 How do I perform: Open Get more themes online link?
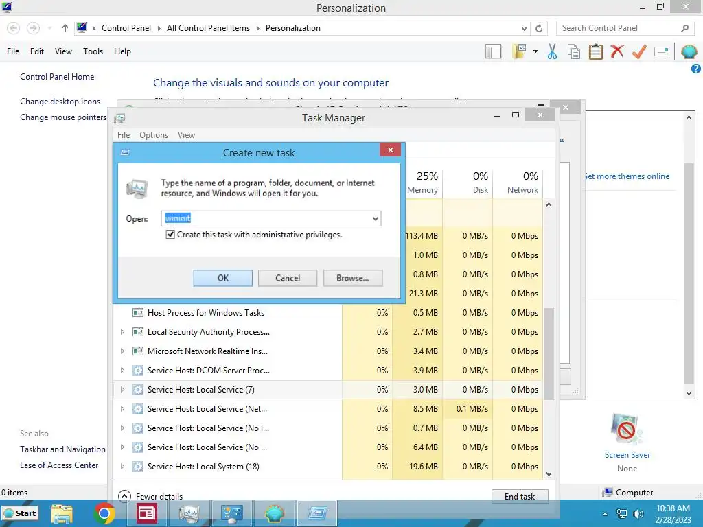[x=627, y=176]
